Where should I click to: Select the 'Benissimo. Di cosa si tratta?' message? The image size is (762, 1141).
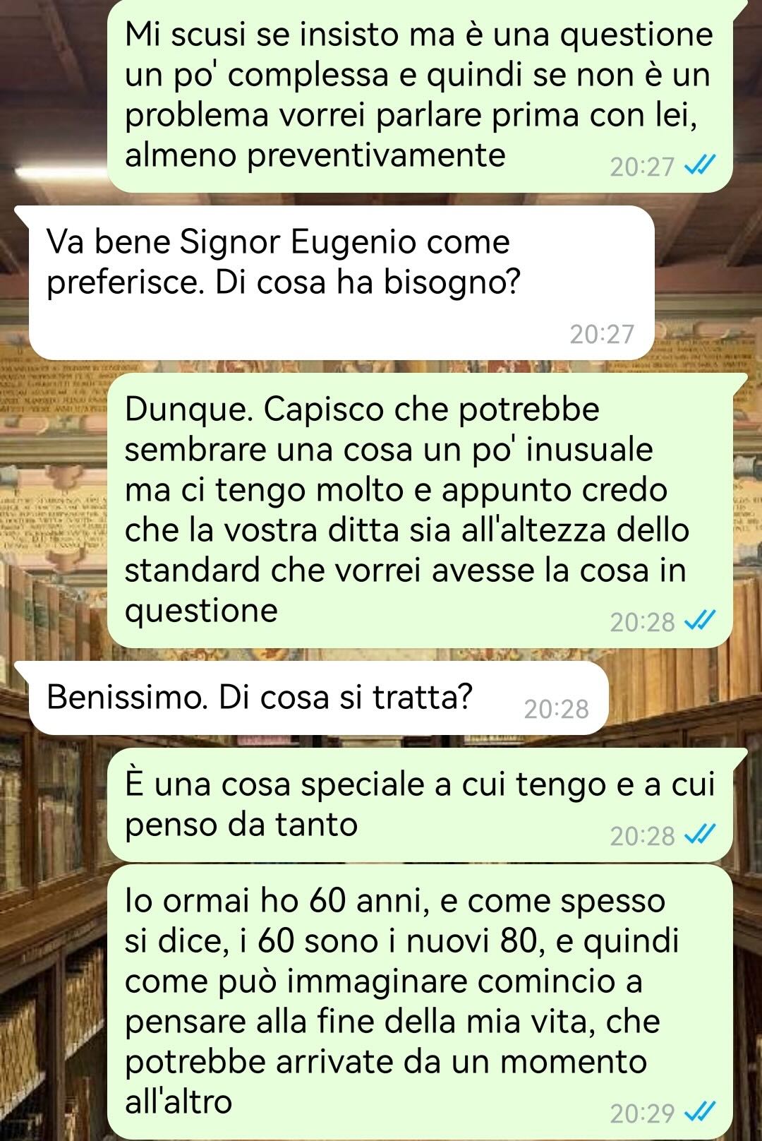[318, 698]
